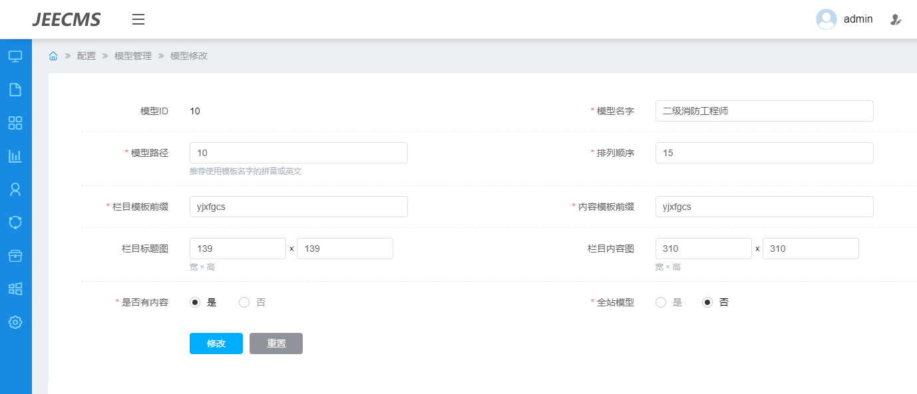Focus the 排列顺序 input field
This screenshot has height=394, width=917.
point(764,153)
